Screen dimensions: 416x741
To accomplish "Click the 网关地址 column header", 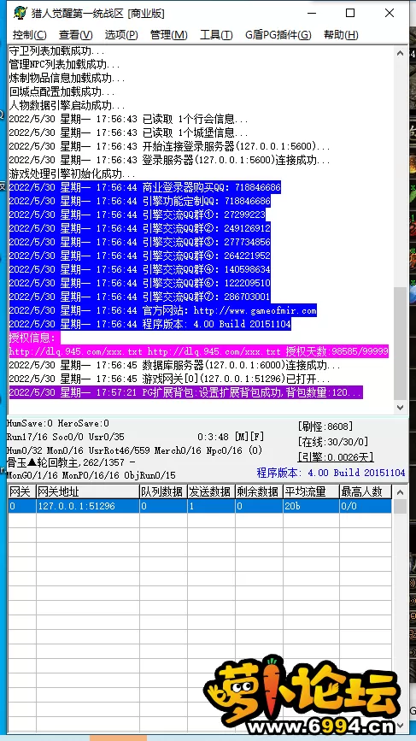I will point(88,492).
